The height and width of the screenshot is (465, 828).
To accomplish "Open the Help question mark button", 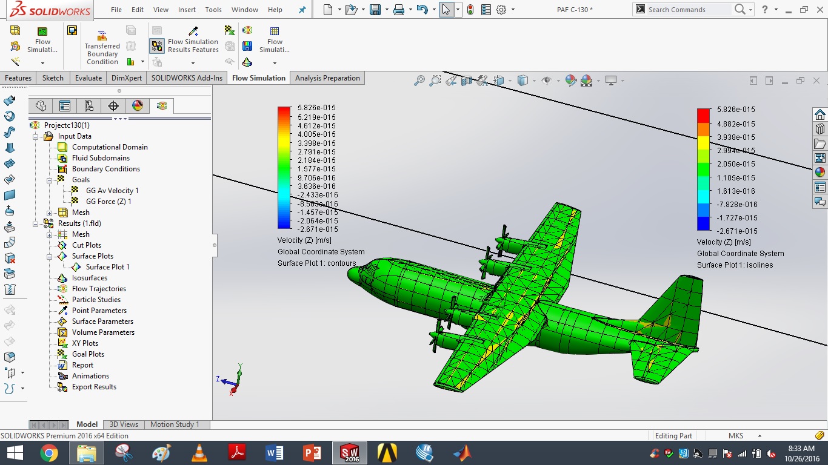I will coord(765,10).
